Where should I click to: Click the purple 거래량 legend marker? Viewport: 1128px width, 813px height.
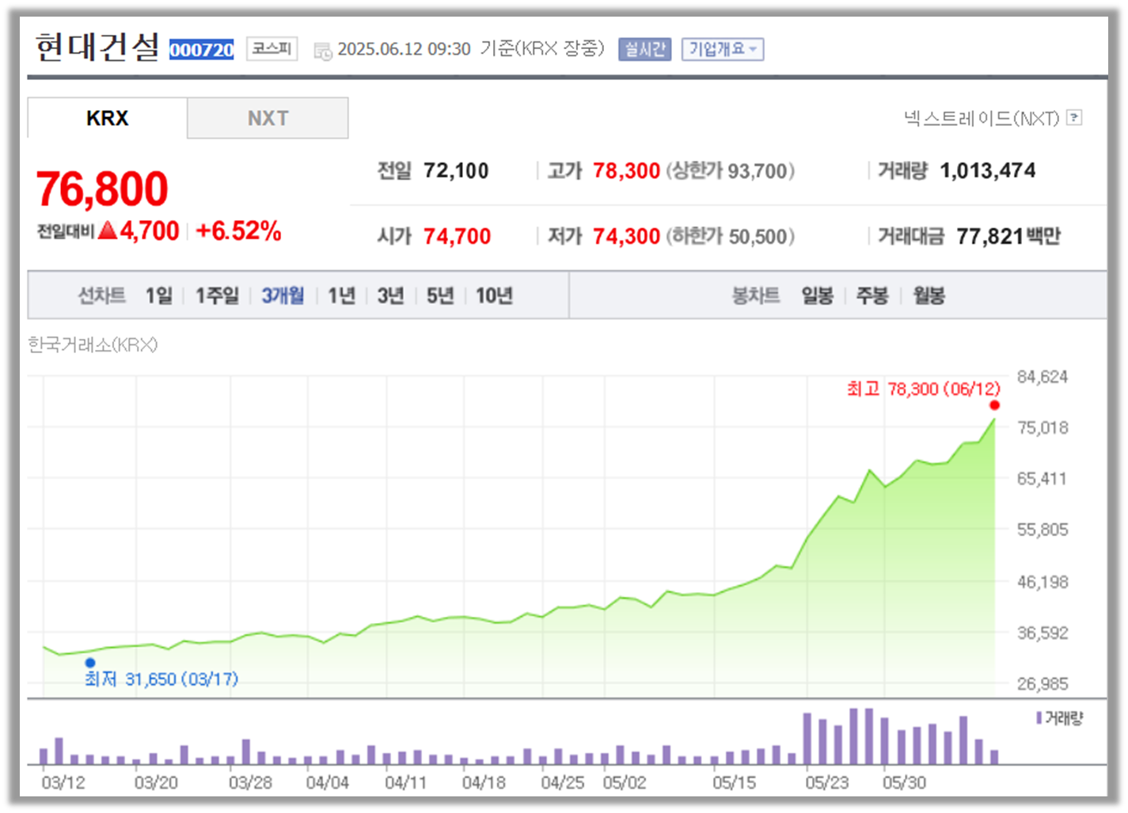(1039, 718)
